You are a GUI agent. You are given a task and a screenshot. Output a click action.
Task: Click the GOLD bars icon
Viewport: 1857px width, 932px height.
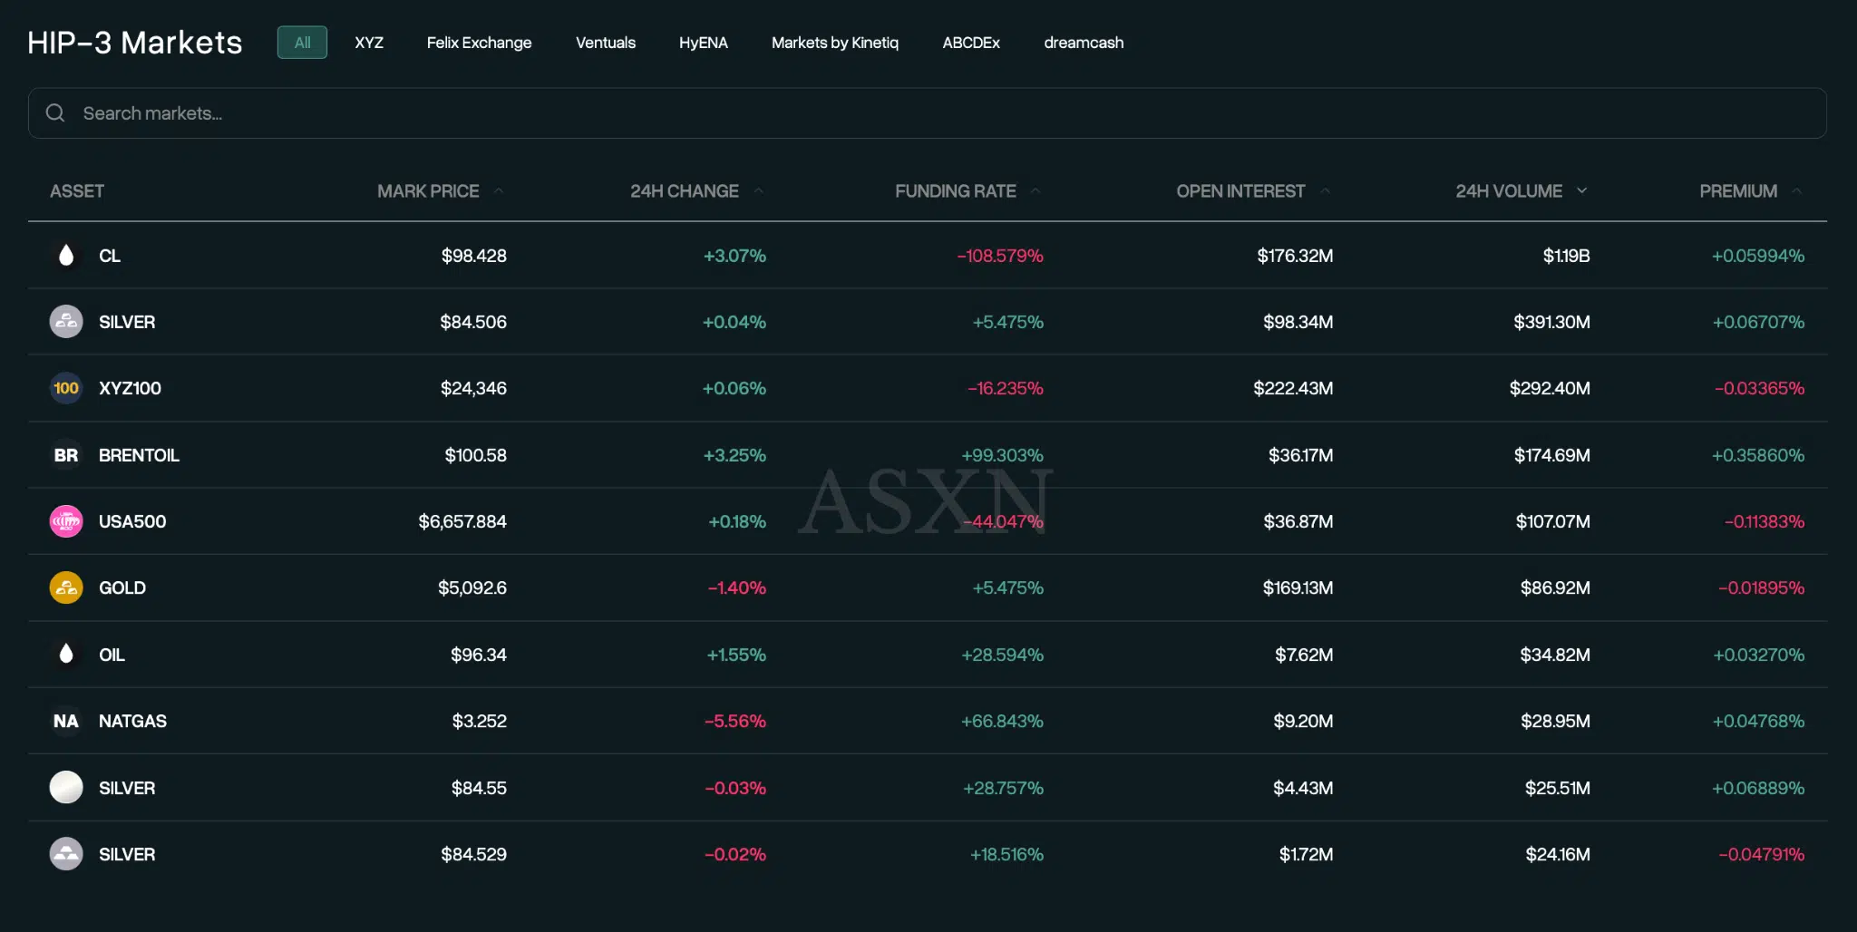pos(65,587)
